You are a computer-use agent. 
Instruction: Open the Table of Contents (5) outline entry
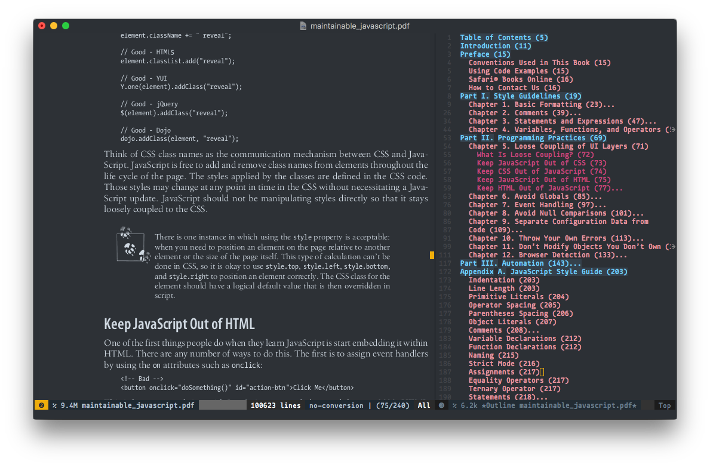[x=504, y=38]
